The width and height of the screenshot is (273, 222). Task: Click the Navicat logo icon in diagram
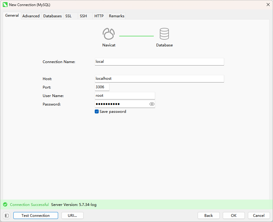109,34
